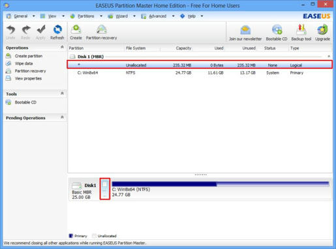Click Disk1 drive icon in disk map
The image size is (336, 249).
pyautogui.click(x=77, y=186)
